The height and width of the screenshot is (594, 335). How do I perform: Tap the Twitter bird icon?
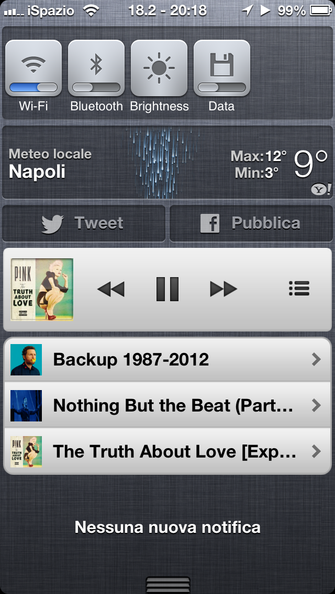point(52,223)
